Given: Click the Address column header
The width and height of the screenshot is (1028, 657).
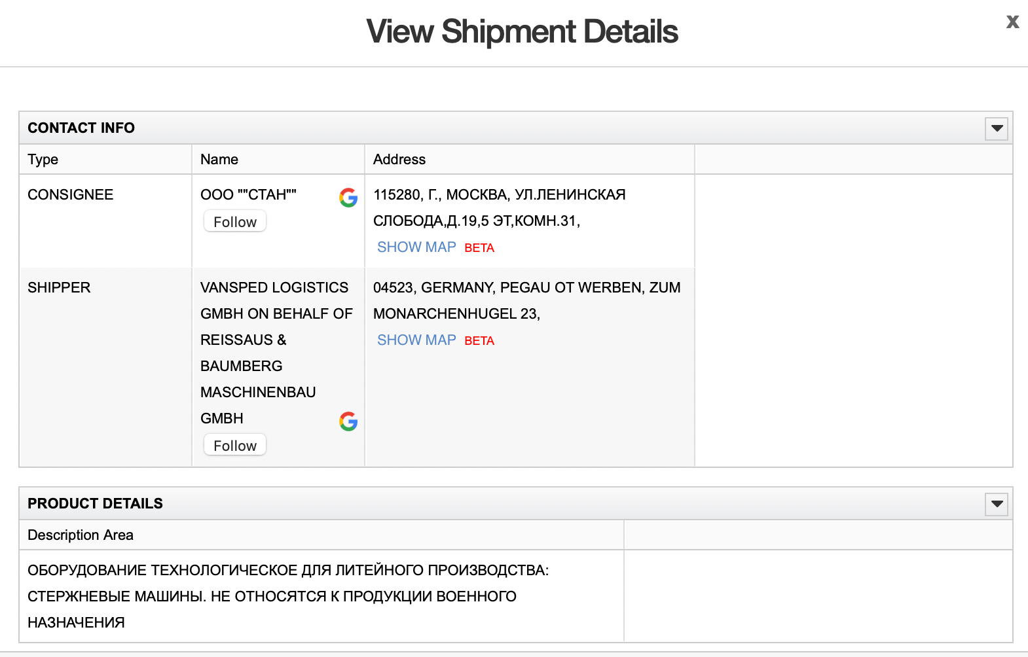Looking at the screenshot, I should 399,160.
